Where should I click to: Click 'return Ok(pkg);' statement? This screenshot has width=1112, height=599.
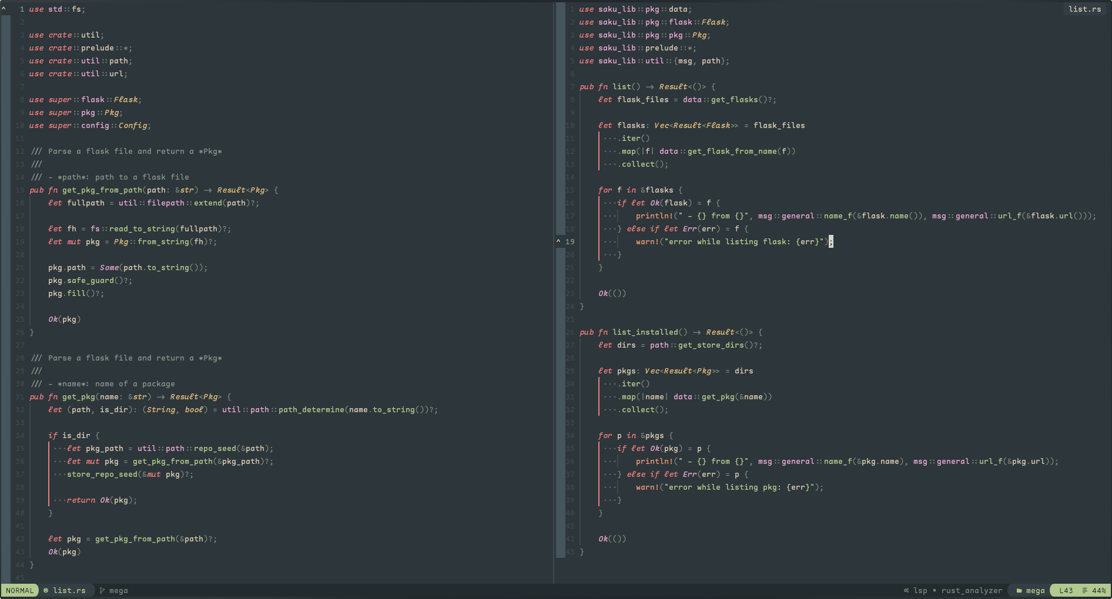pos(102,500)
